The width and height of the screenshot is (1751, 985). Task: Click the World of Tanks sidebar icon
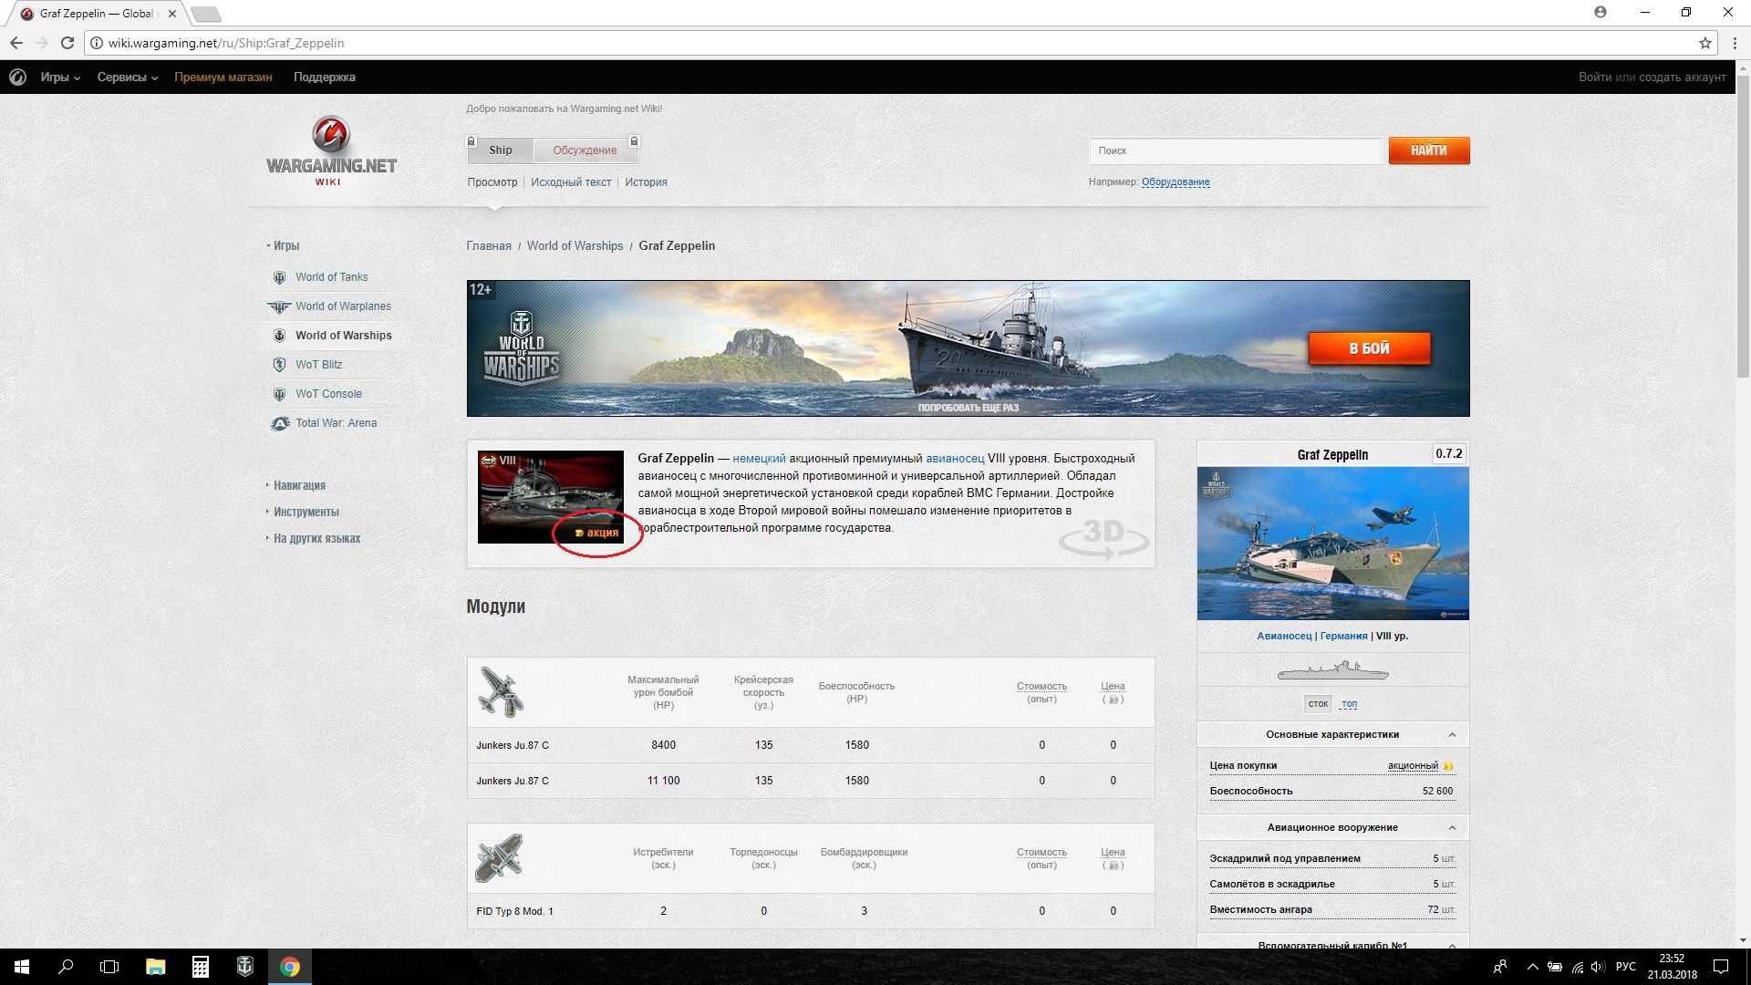(x=279, y=277)
